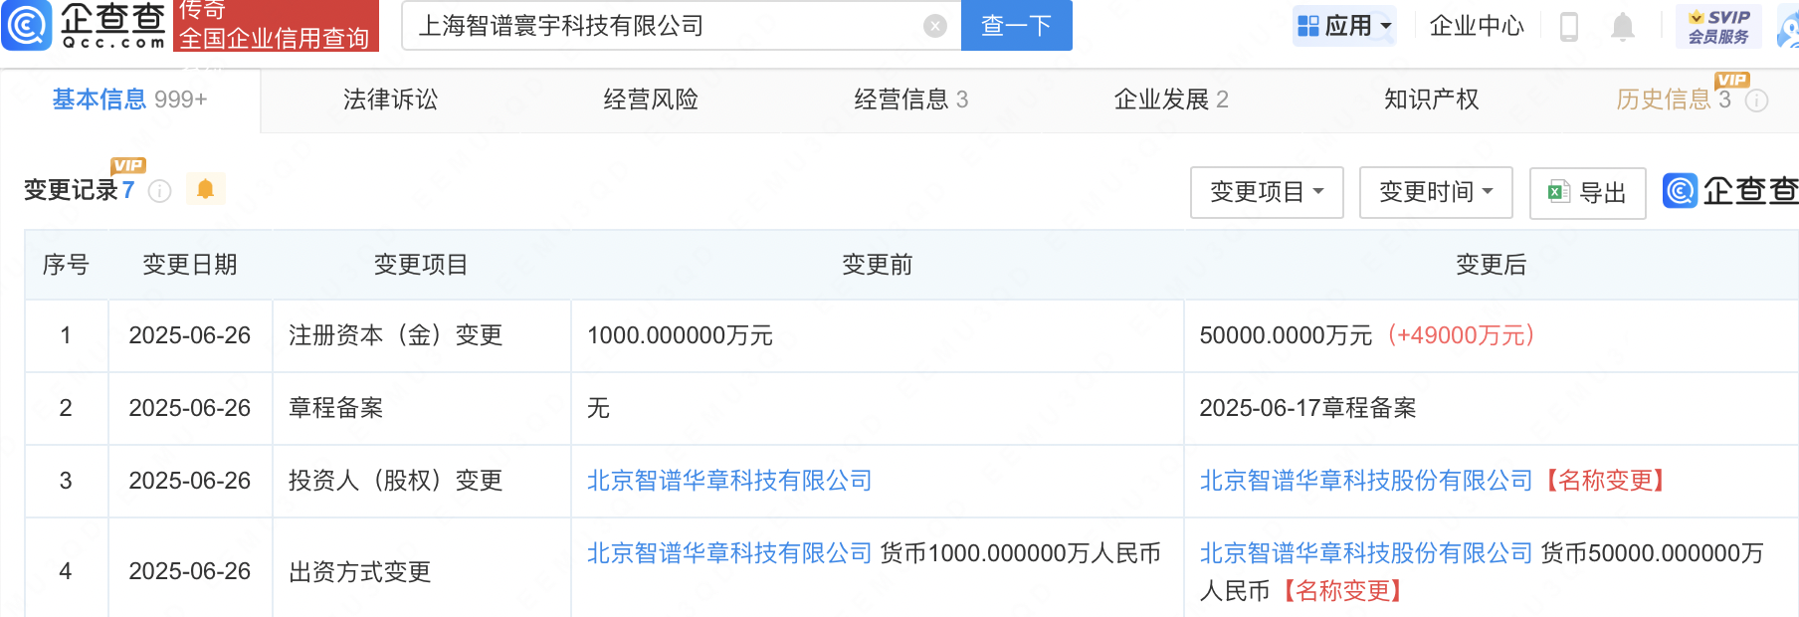The width and height of the screenshot is (1799, 617).
Task: Click the 查一下 search button
Action: 1016,26
